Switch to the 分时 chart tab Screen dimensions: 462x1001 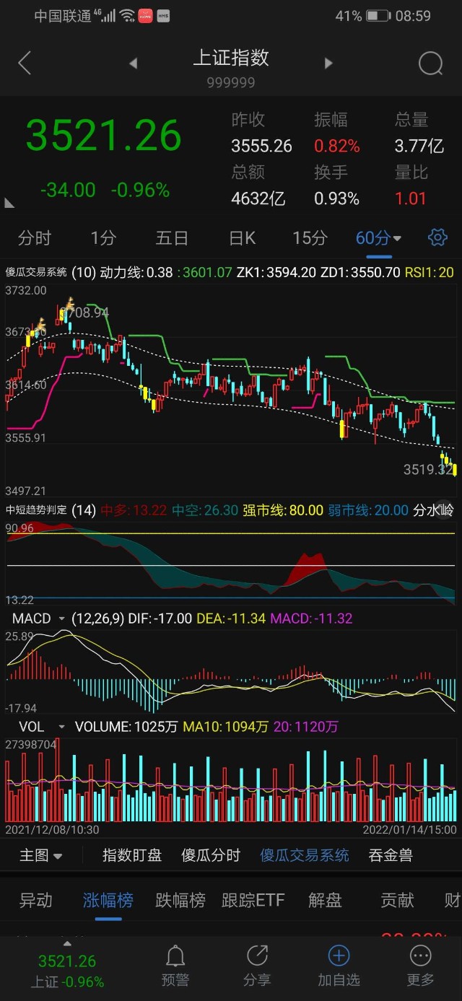35,237
